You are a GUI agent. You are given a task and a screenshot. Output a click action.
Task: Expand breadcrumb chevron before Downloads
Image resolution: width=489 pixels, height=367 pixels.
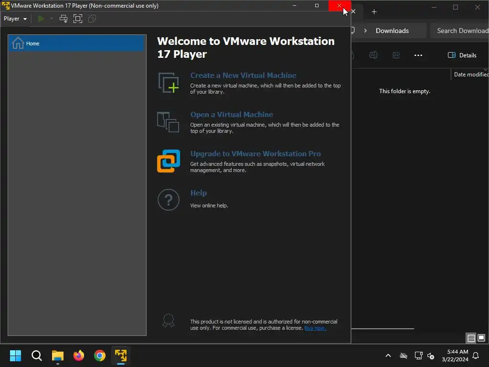365,31
